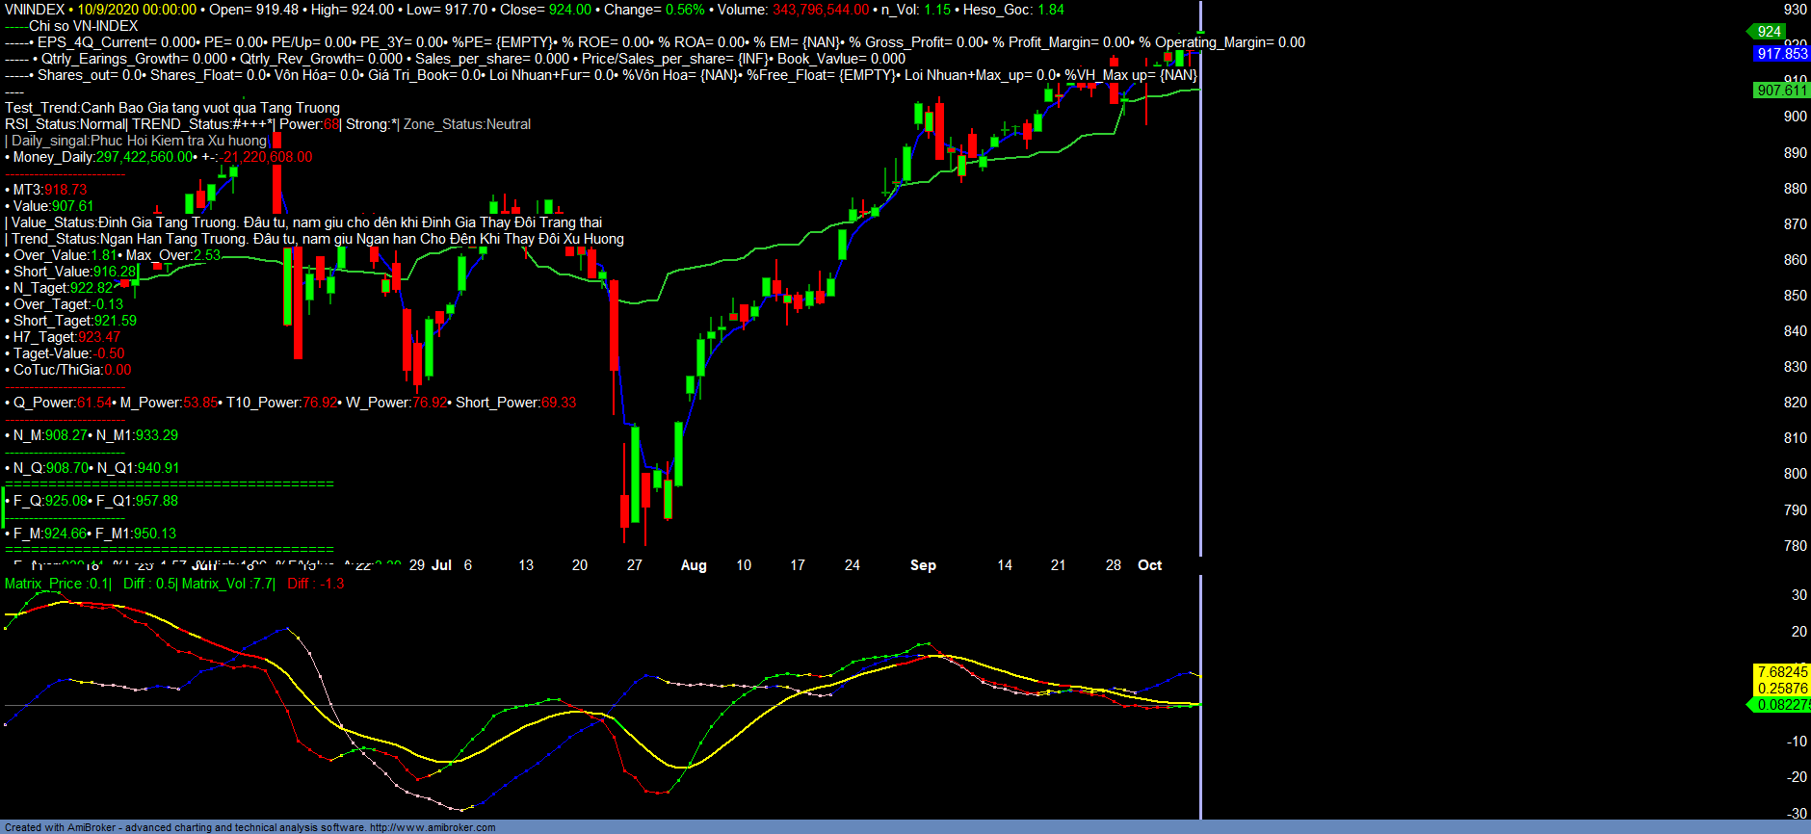This screenshot has width=1811, height=834.
Task: Click the green 924 price label
Action: (x=1769, y=32)
